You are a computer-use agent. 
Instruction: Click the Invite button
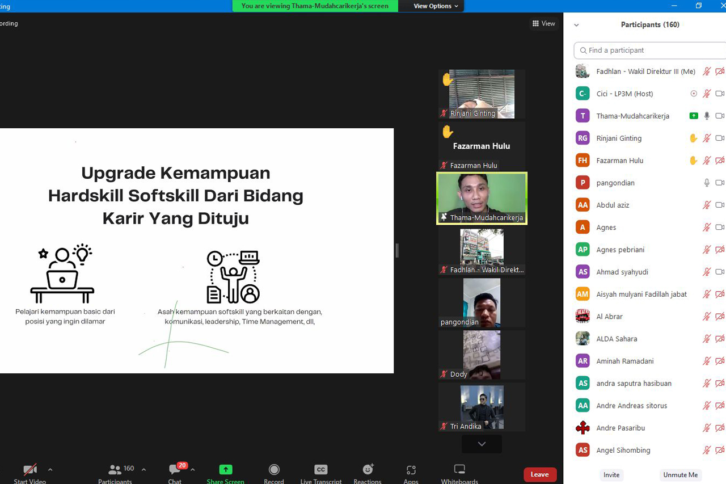point(611,475)
